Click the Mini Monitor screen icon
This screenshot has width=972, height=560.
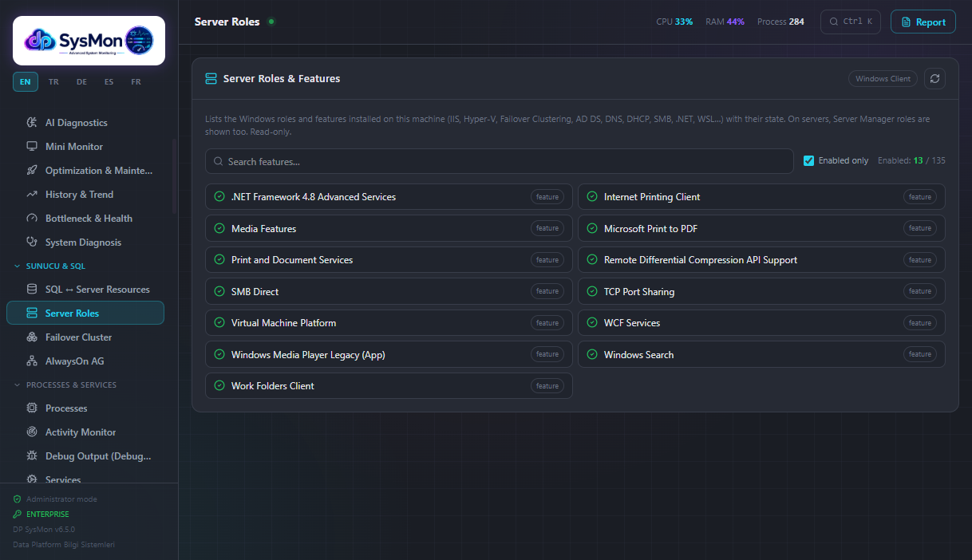(32, 147)
